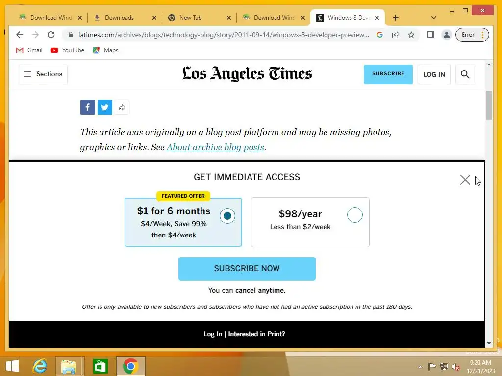Expand the tab search chevron
502x376 pixels.
[x=434, y=18]
